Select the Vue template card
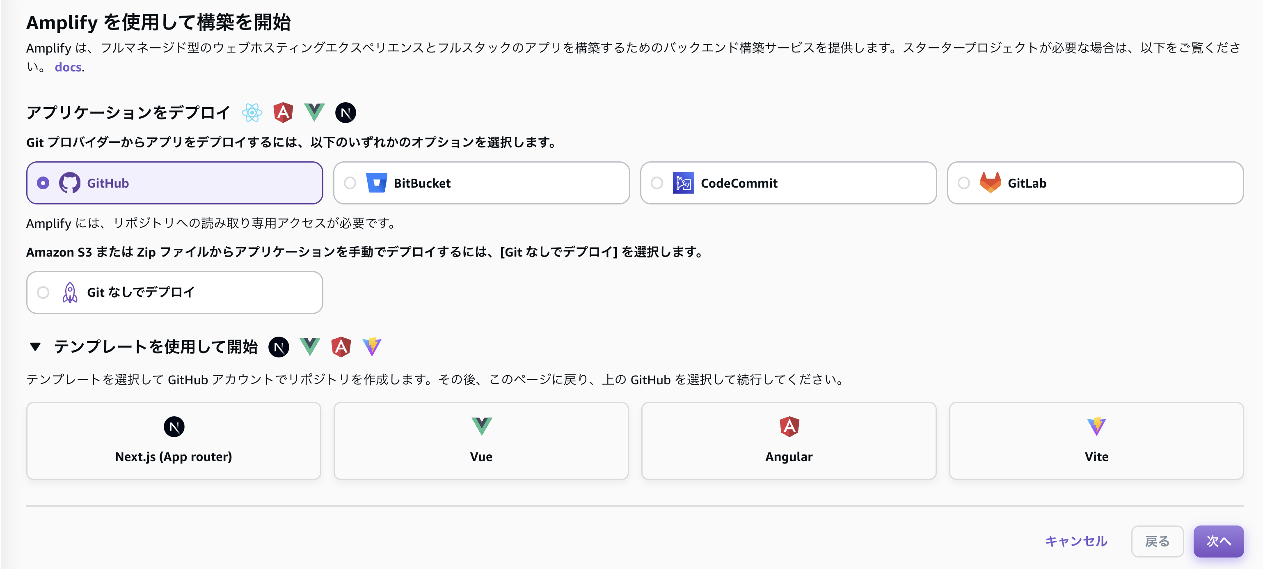The image size is (1263, 569). coord(481,440)
